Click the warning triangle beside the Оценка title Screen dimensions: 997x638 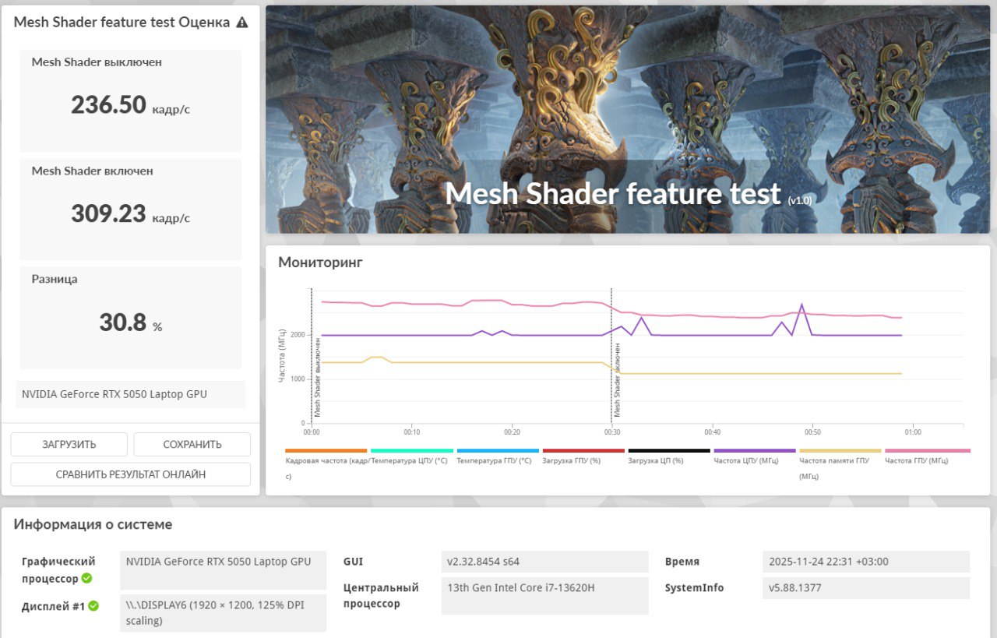242,23
